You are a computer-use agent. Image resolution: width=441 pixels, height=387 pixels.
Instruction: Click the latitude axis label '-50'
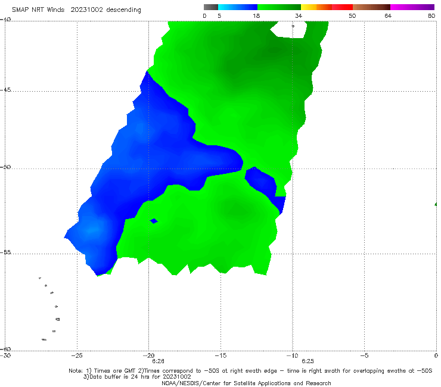coord(5,167)
